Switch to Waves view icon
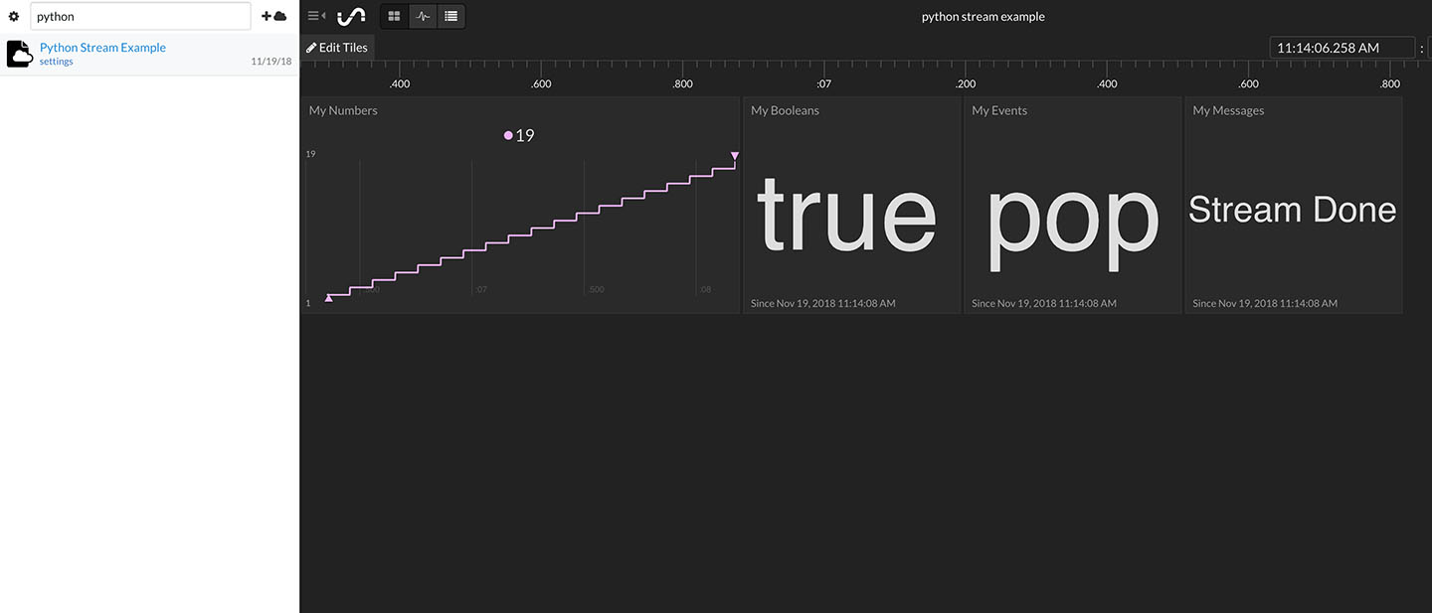 (x=423, y=16)
